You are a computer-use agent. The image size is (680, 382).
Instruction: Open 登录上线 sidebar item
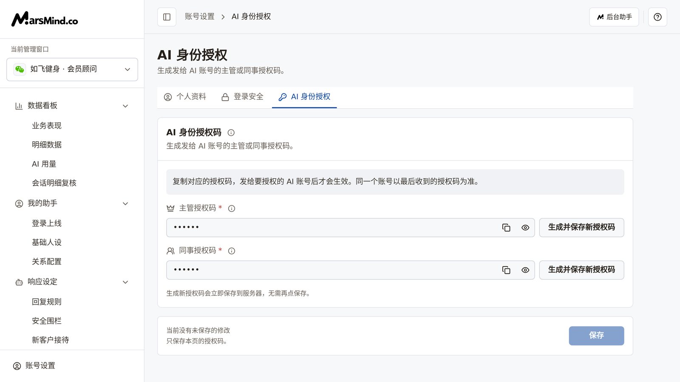[x=47, y=223]
